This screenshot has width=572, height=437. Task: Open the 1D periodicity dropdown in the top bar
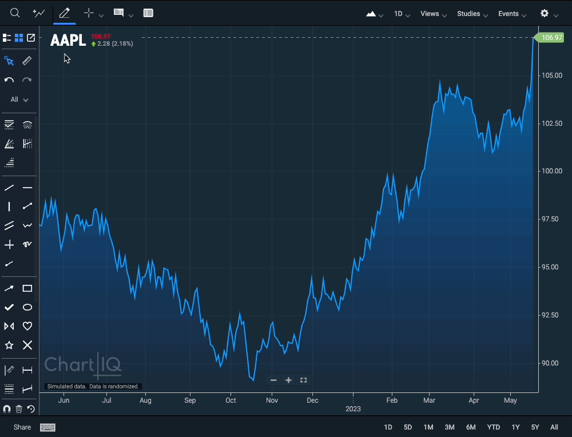coord(402,14)
